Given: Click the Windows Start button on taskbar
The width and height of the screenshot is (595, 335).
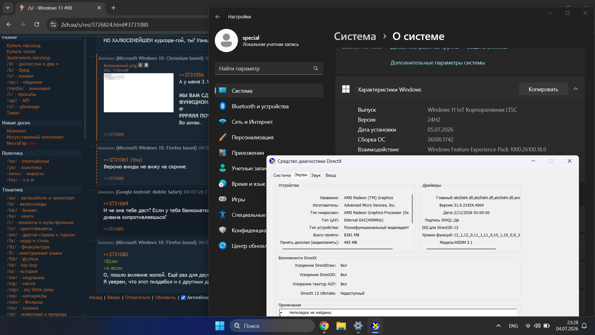Looking at the screenshot, I should point(220,326).
